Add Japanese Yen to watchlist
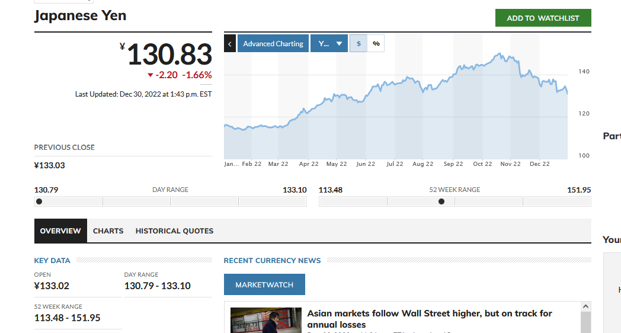 click(543, 18)
